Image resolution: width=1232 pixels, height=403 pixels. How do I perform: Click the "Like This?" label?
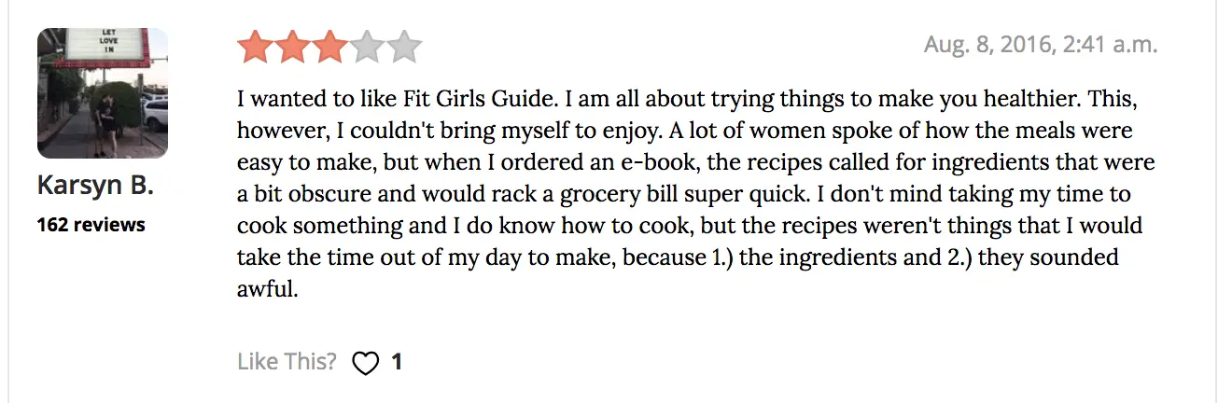(287, 362)
